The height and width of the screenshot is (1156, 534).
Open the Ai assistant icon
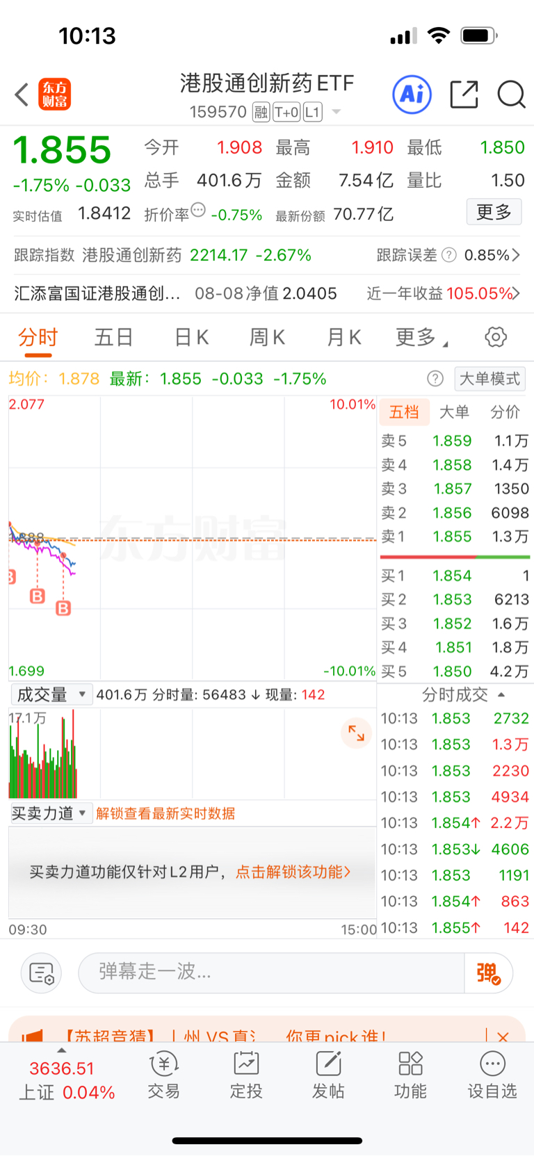tap(412, 94)
